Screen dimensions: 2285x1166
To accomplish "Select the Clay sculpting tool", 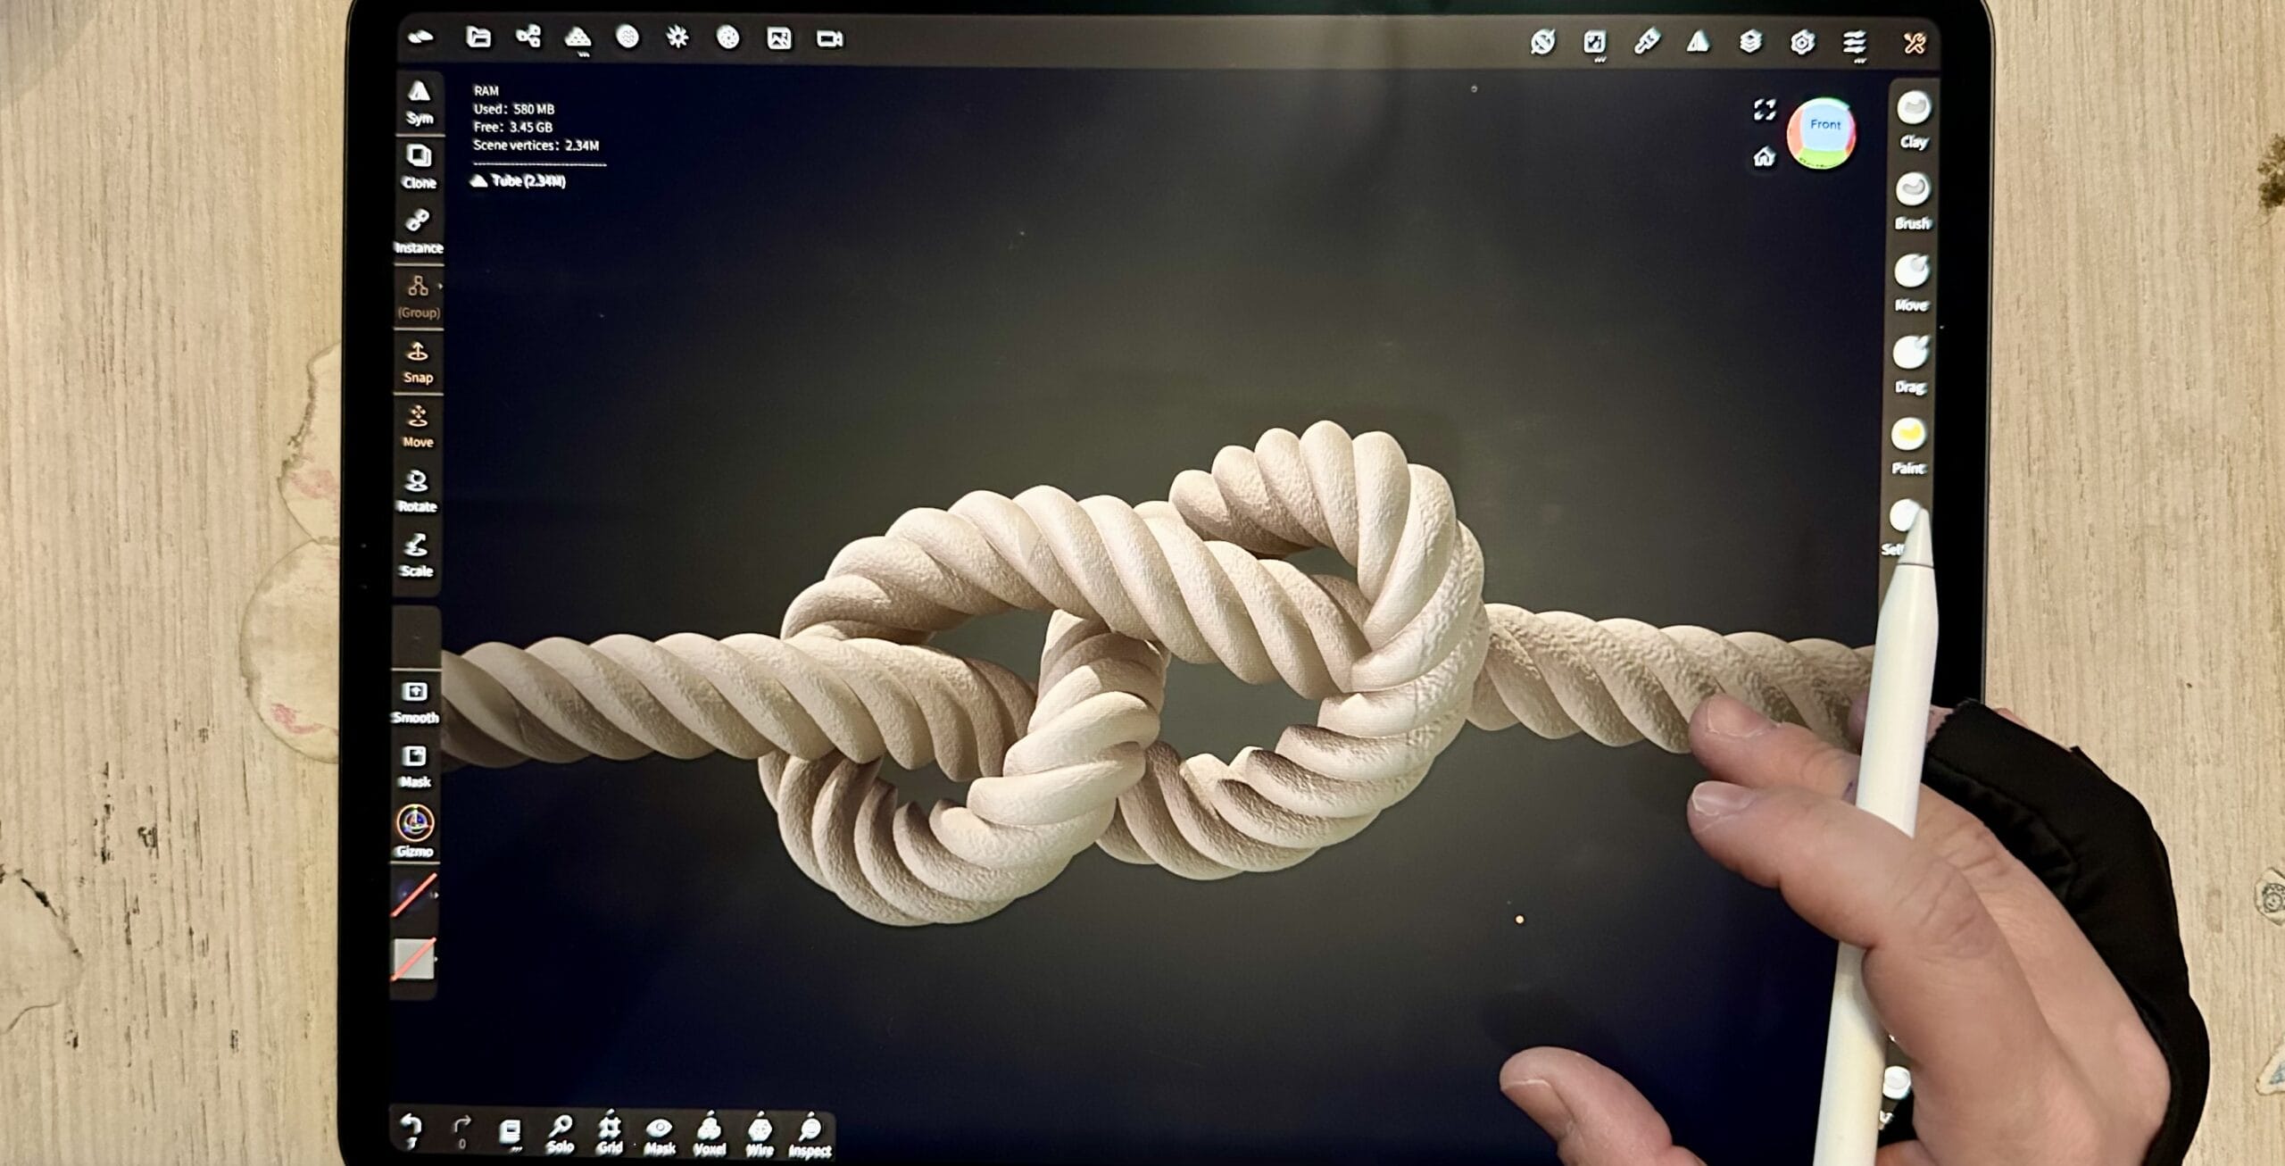I will click(x=1913, y=110).
